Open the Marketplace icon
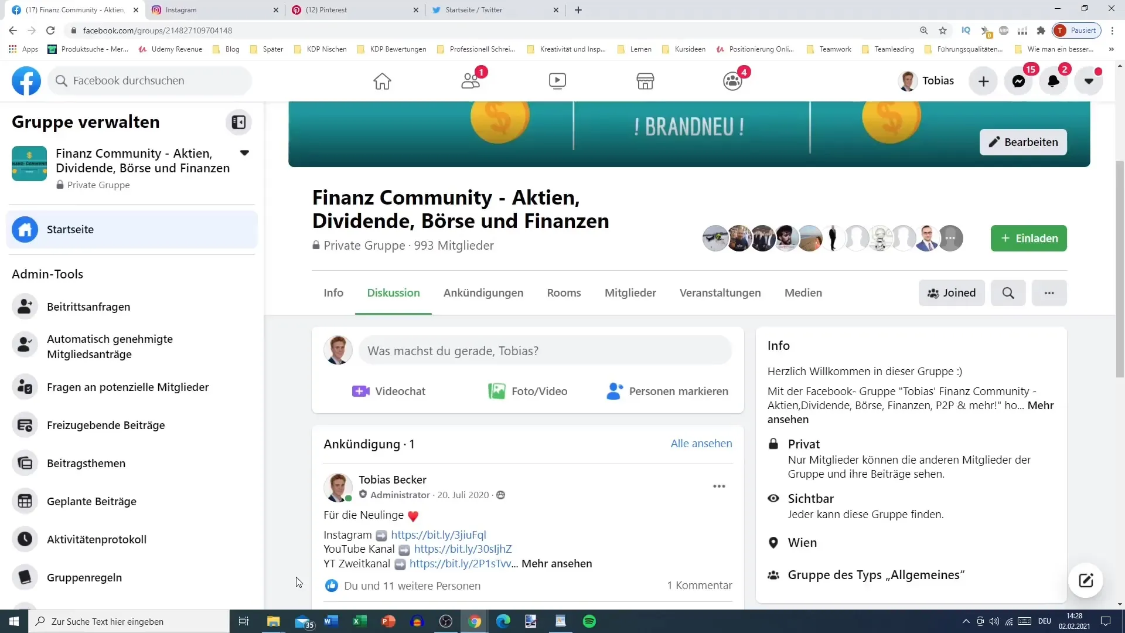The height and width of the screenshot is (633, 1125). pos(645,81)
